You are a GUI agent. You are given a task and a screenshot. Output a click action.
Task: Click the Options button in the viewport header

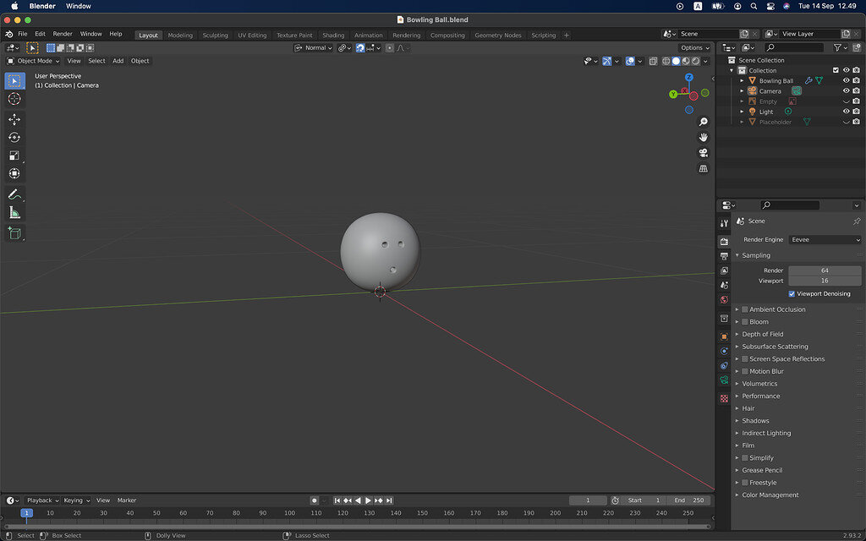693,47
